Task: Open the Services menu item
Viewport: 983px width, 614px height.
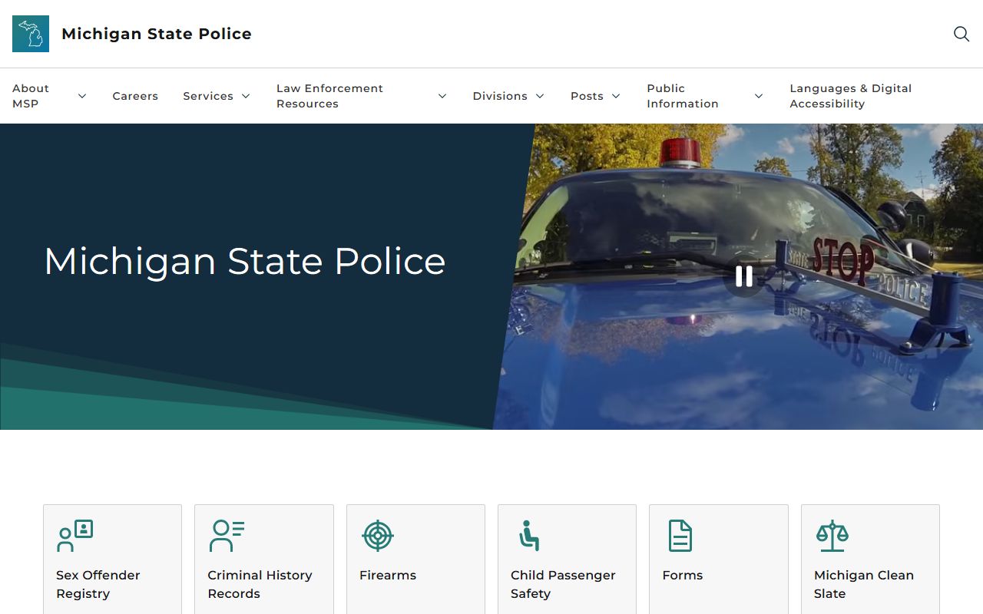Action: [x=208, y=96]
